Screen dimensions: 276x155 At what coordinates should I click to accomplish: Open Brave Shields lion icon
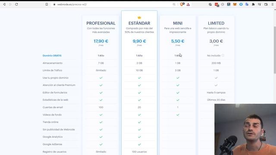(x=182, y=4)
